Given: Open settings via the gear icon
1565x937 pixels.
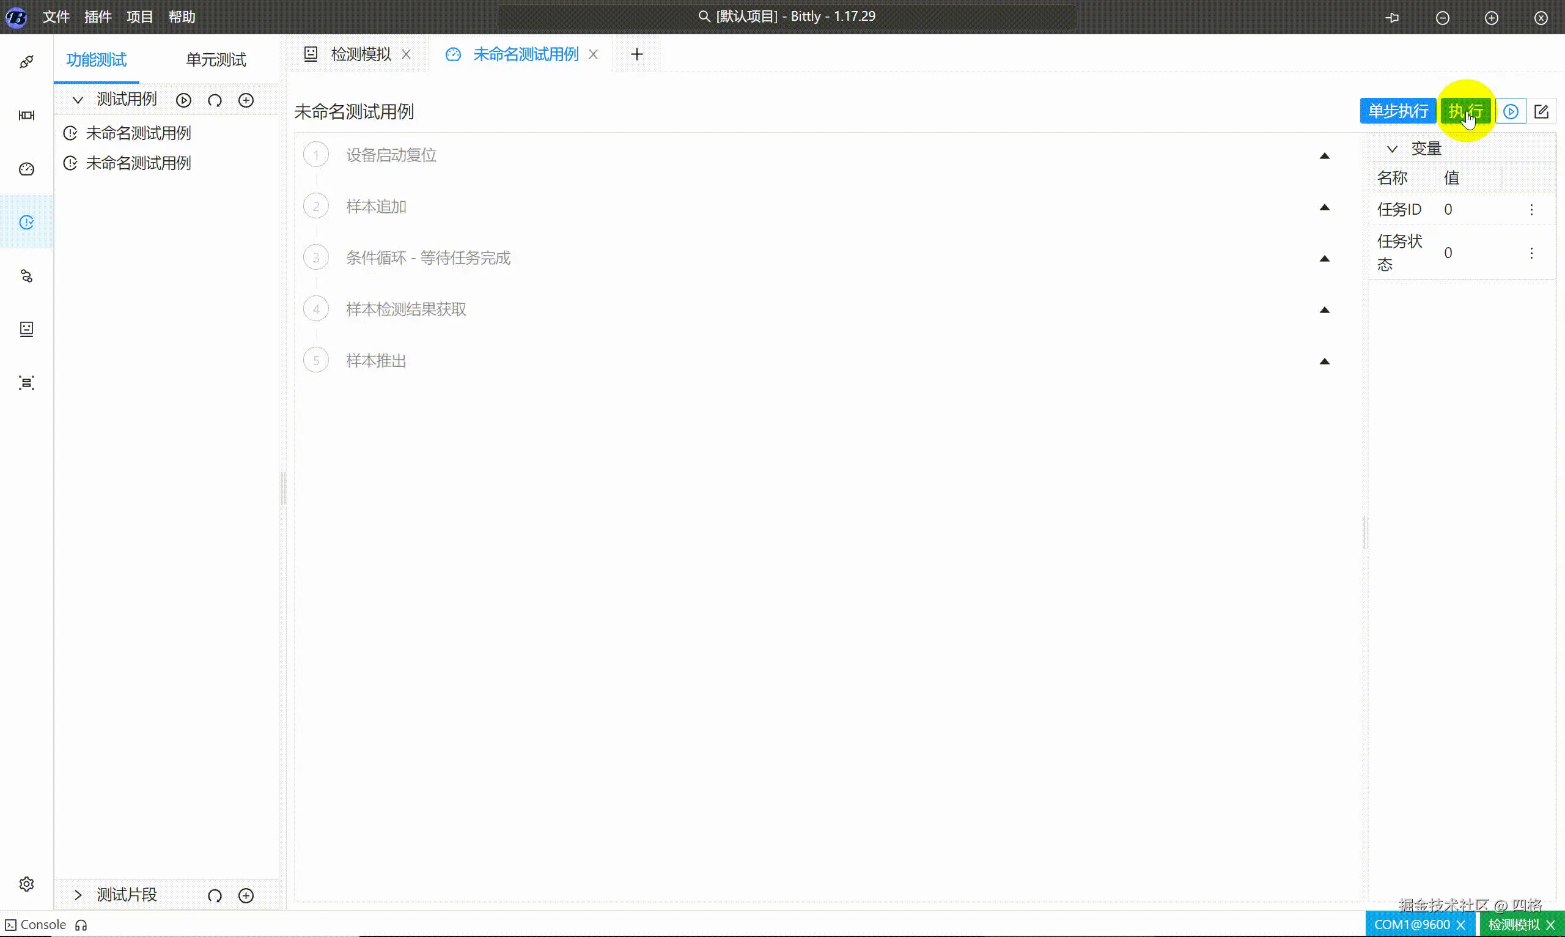Looking at the screenshot, I should [26, 884].
